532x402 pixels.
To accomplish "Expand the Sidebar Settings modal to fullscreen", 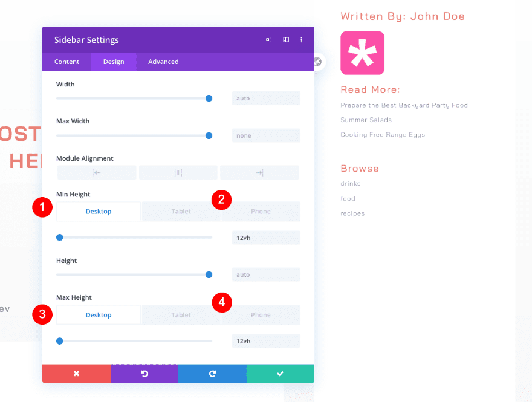I will tap(267, 40).
